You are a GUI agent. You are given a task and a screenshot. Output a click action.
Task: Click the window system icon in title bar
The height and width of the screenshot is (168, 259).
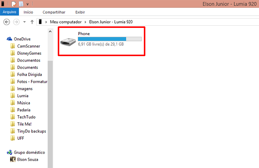click(3, 4)
